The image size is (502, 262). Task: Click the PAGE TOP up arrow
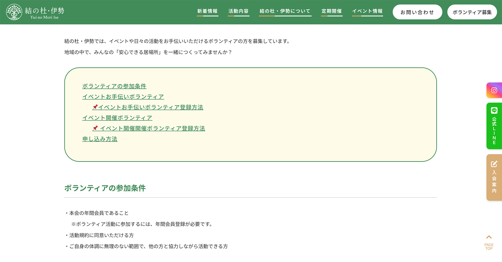489,237
